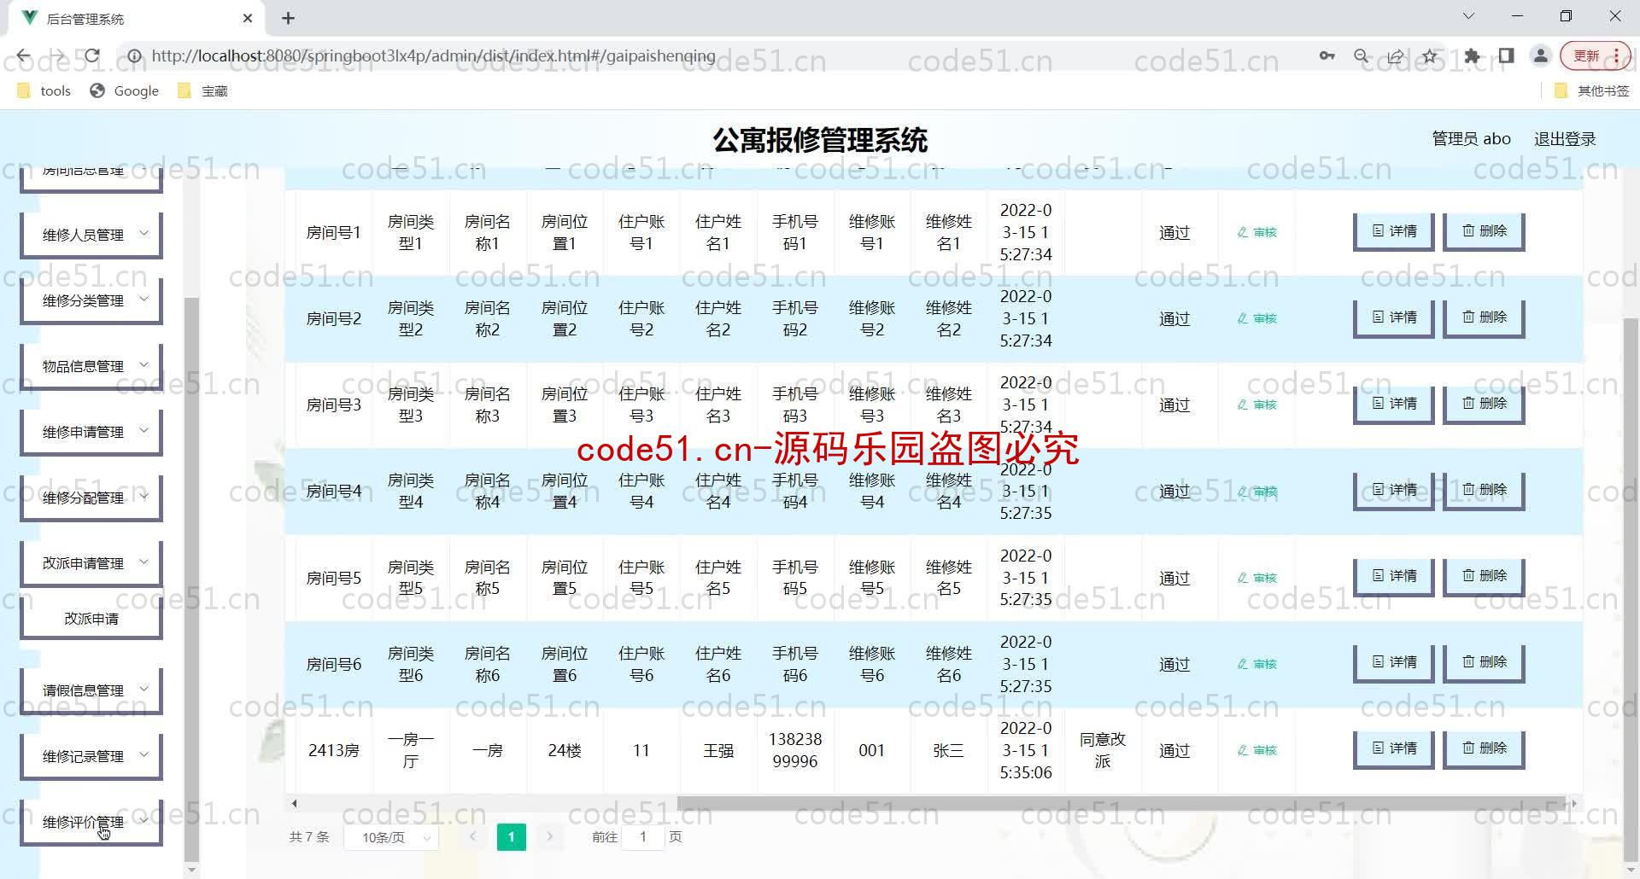Delete row 房间号2 with 删除 button
The height and width of the screenshot is (879, 1640).
(x=1484, y=317)
